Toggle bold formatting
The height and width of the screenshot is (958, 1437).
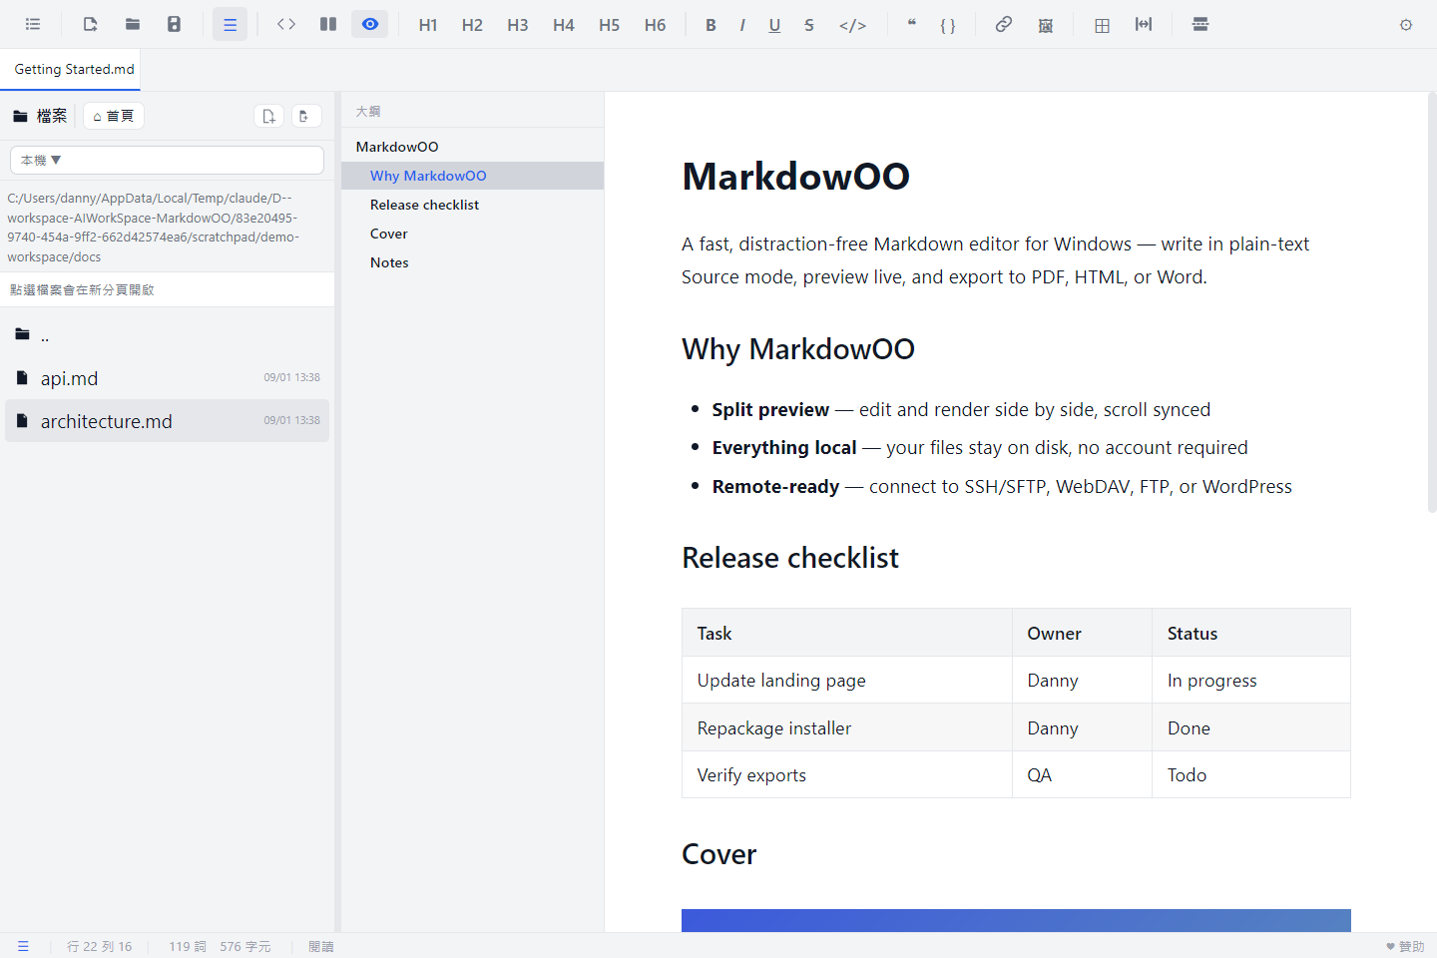point(711,25)
